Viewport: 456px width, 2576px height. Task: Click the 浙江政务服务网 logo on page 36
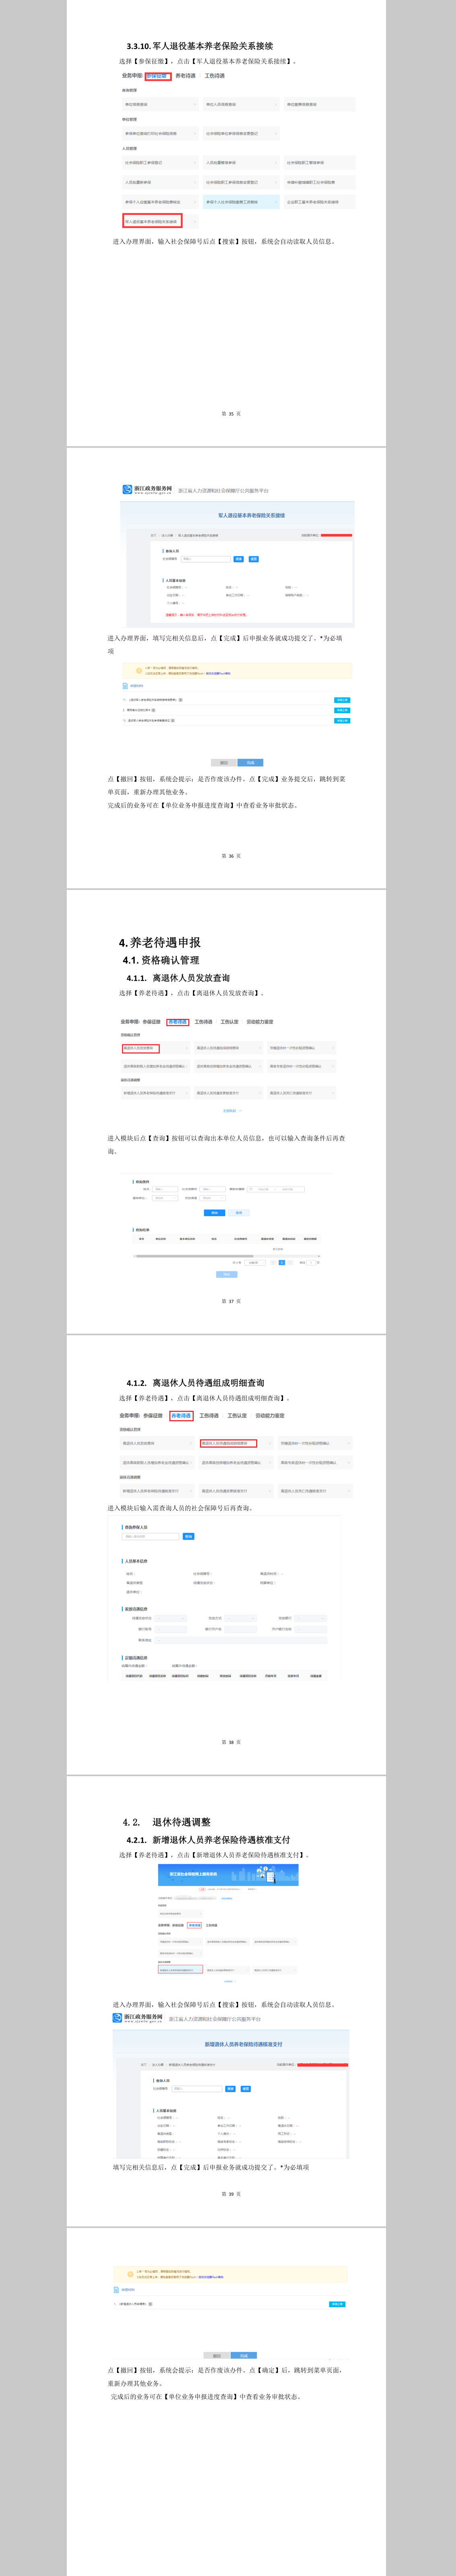(x=147, y=490)
